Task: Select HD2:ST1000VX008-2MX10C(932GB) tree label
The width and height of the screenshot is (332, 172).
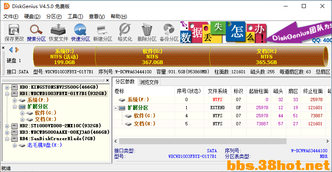Action: (60, 126)
